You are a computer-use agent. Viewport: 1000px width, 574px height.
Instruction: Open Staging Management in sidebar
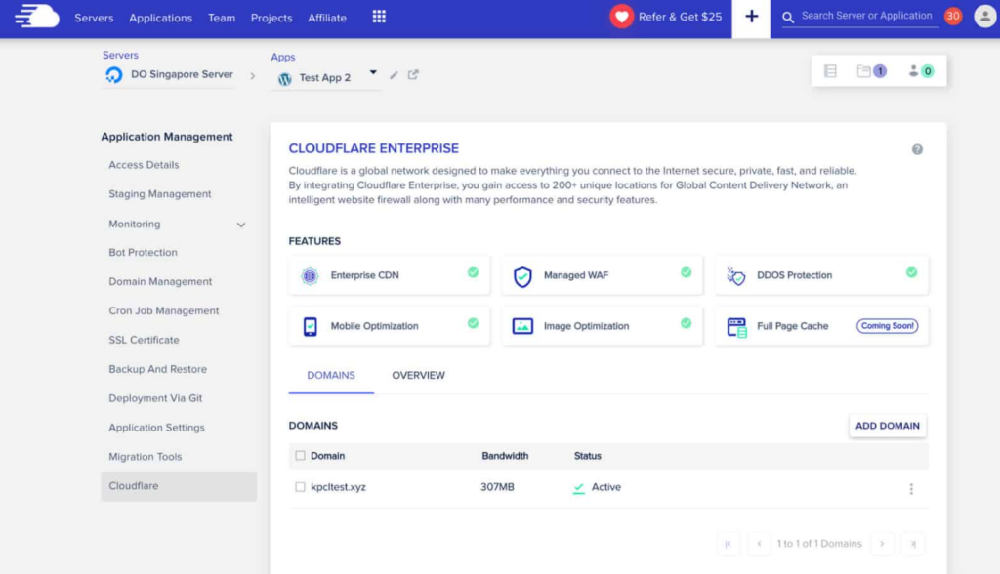click(159, 194)
